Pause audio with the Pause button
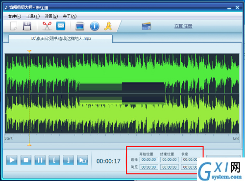 tap(40, 160)
